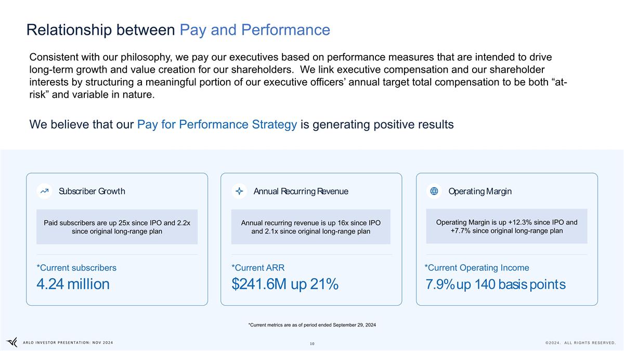Select the 'Subscriber Growth' card heading
This screenshot has width=624, height=351.
tap(92, 191)
